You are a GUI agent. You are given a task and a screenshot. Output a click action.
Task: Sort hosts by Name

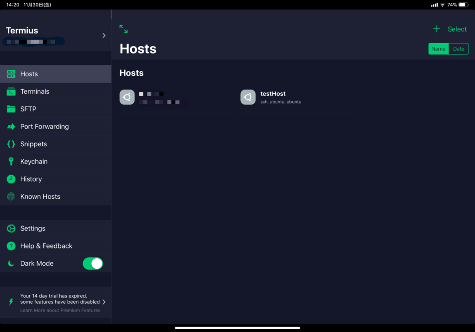coord(438,49)
